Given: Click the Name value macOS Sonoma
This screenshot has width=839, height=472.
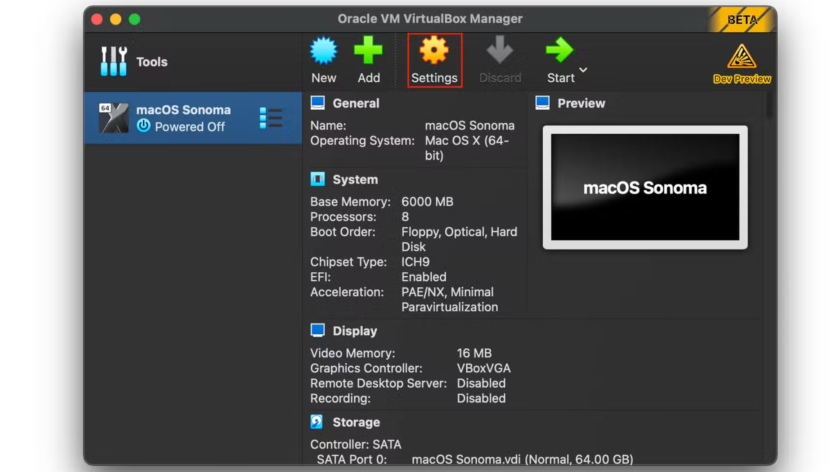Looking at the screenshot, I should (470, 125).
